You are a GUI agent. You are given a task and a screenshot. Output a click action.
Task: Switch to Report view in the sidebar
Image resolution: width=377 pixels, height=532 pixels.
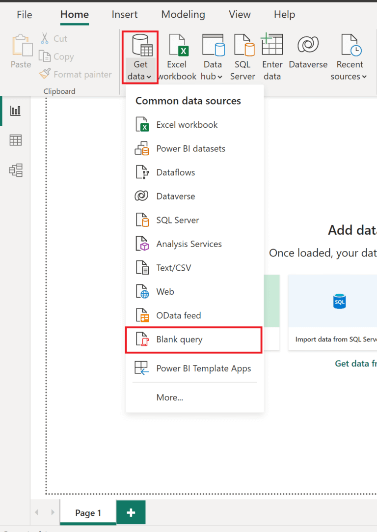(15, 110)
